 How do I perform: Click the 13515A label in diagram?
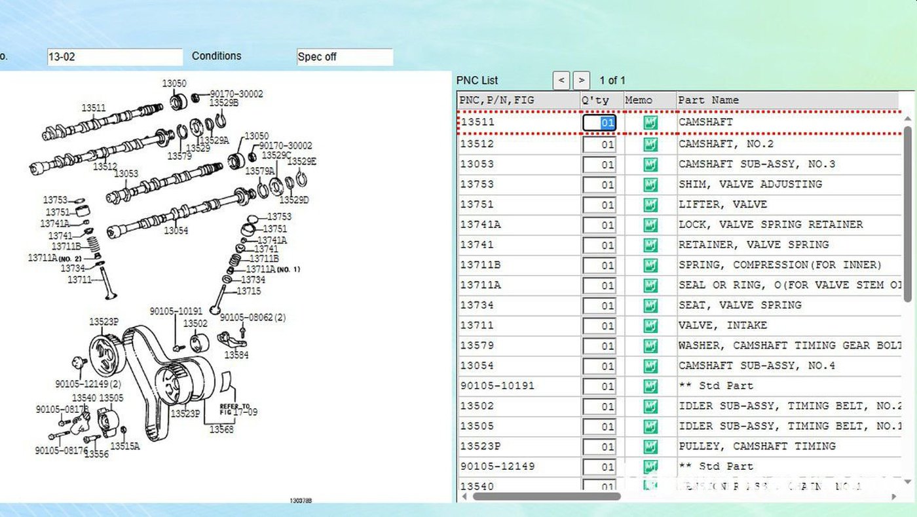(x=125, y=446)
